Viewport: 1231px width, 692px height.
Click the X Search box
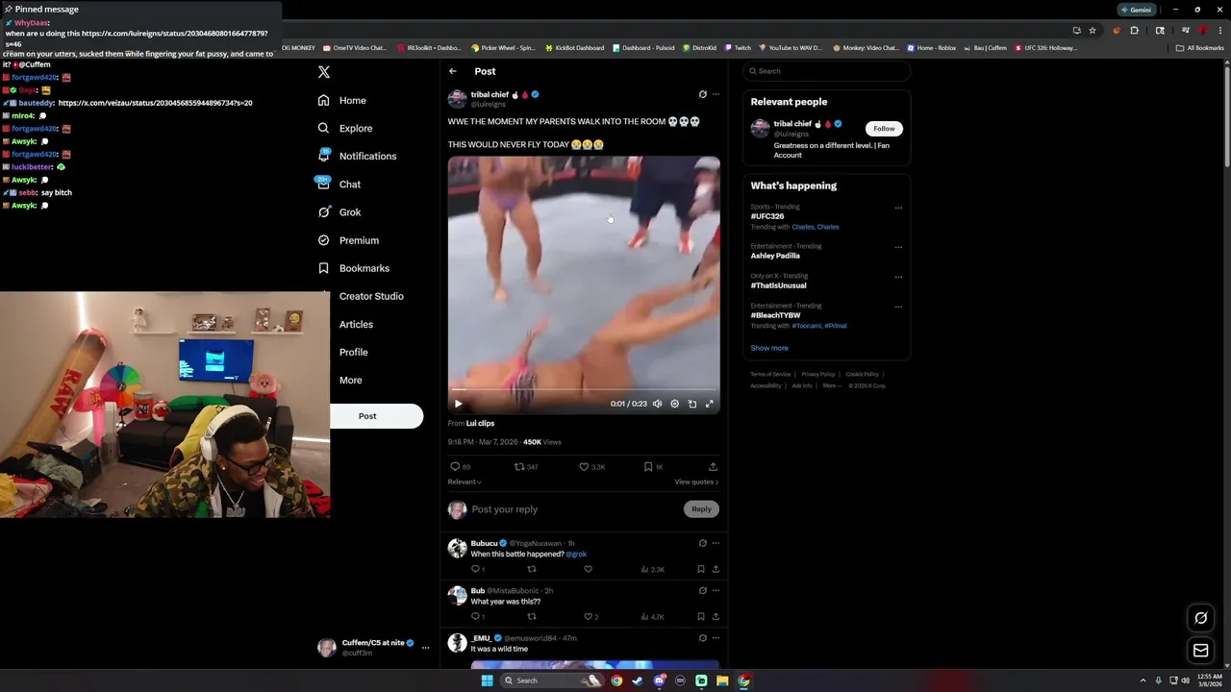(826, 71)
